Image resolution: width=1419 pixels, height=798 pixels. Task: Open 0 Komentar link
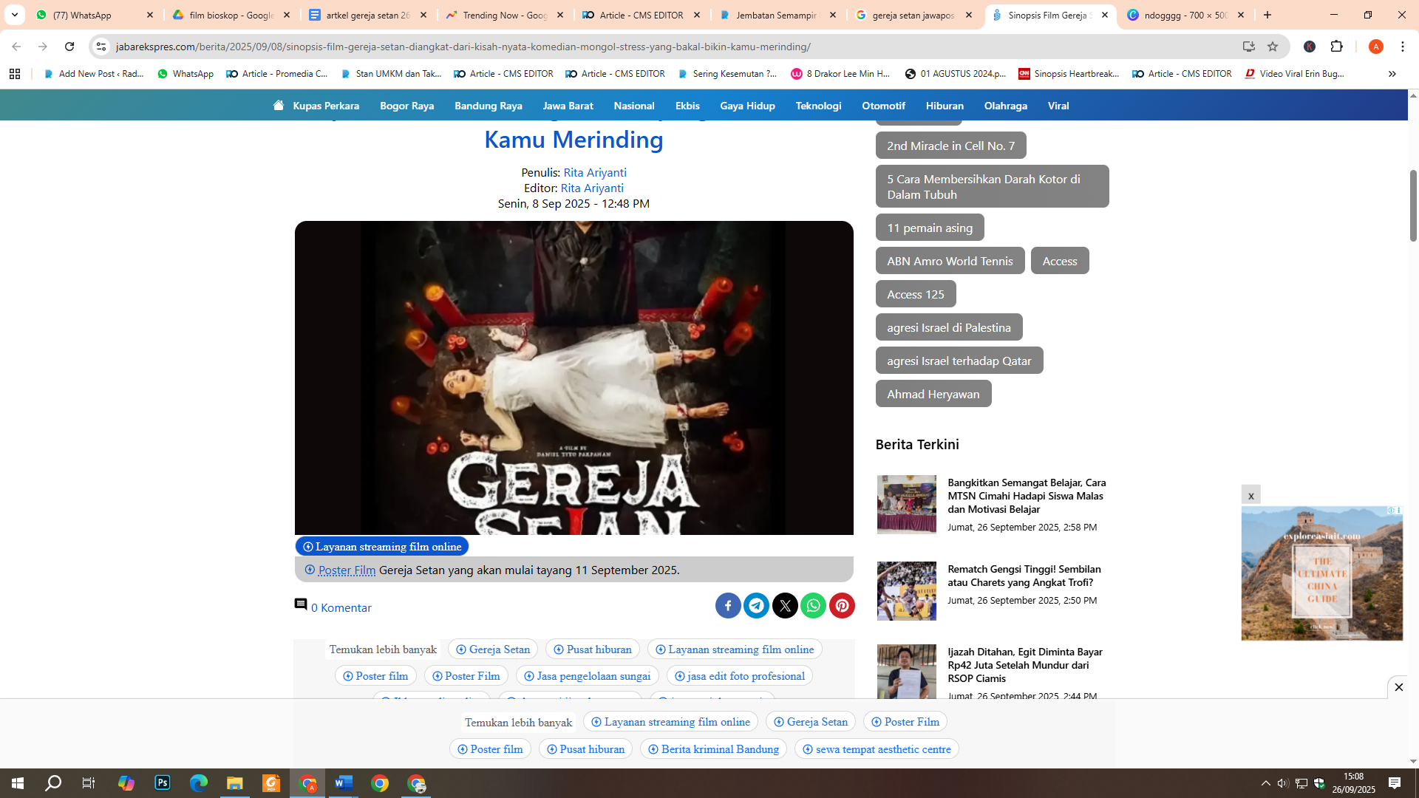pyautogui.click(x=341, y=607)
